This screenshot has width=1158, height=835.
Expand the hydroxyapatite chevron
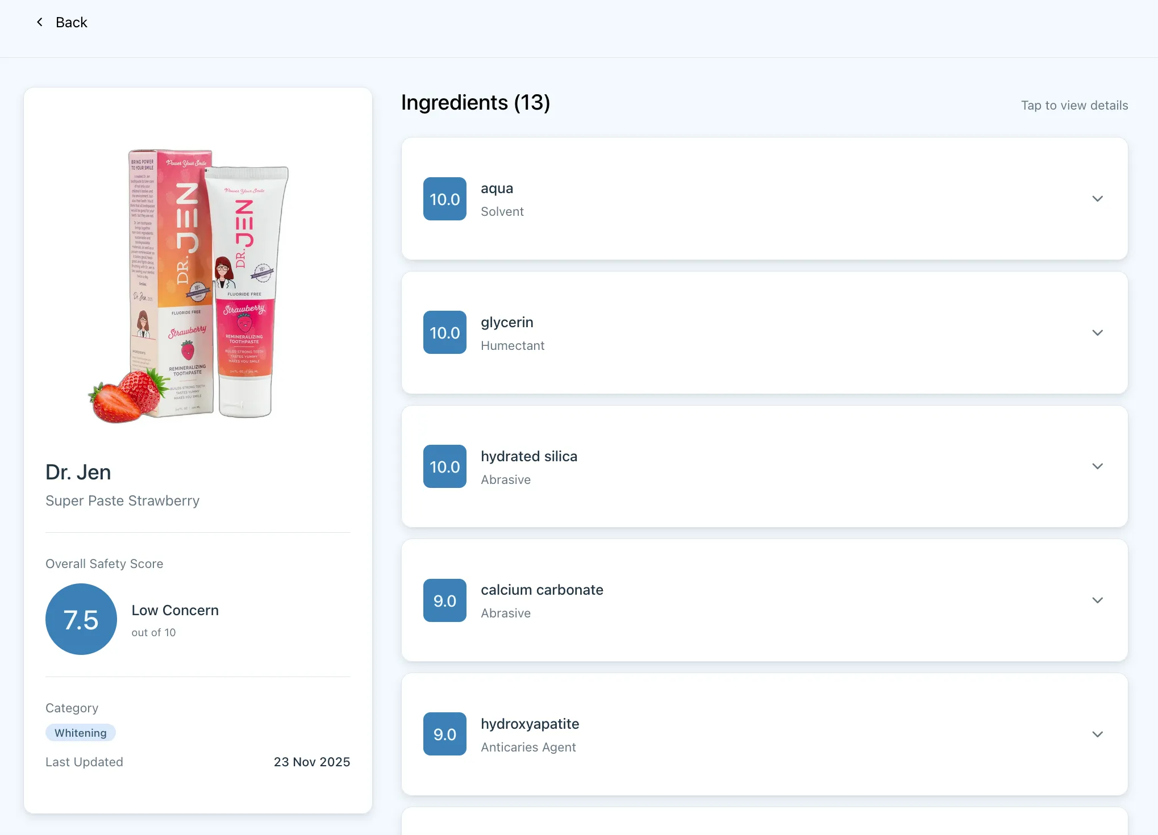1097,734
